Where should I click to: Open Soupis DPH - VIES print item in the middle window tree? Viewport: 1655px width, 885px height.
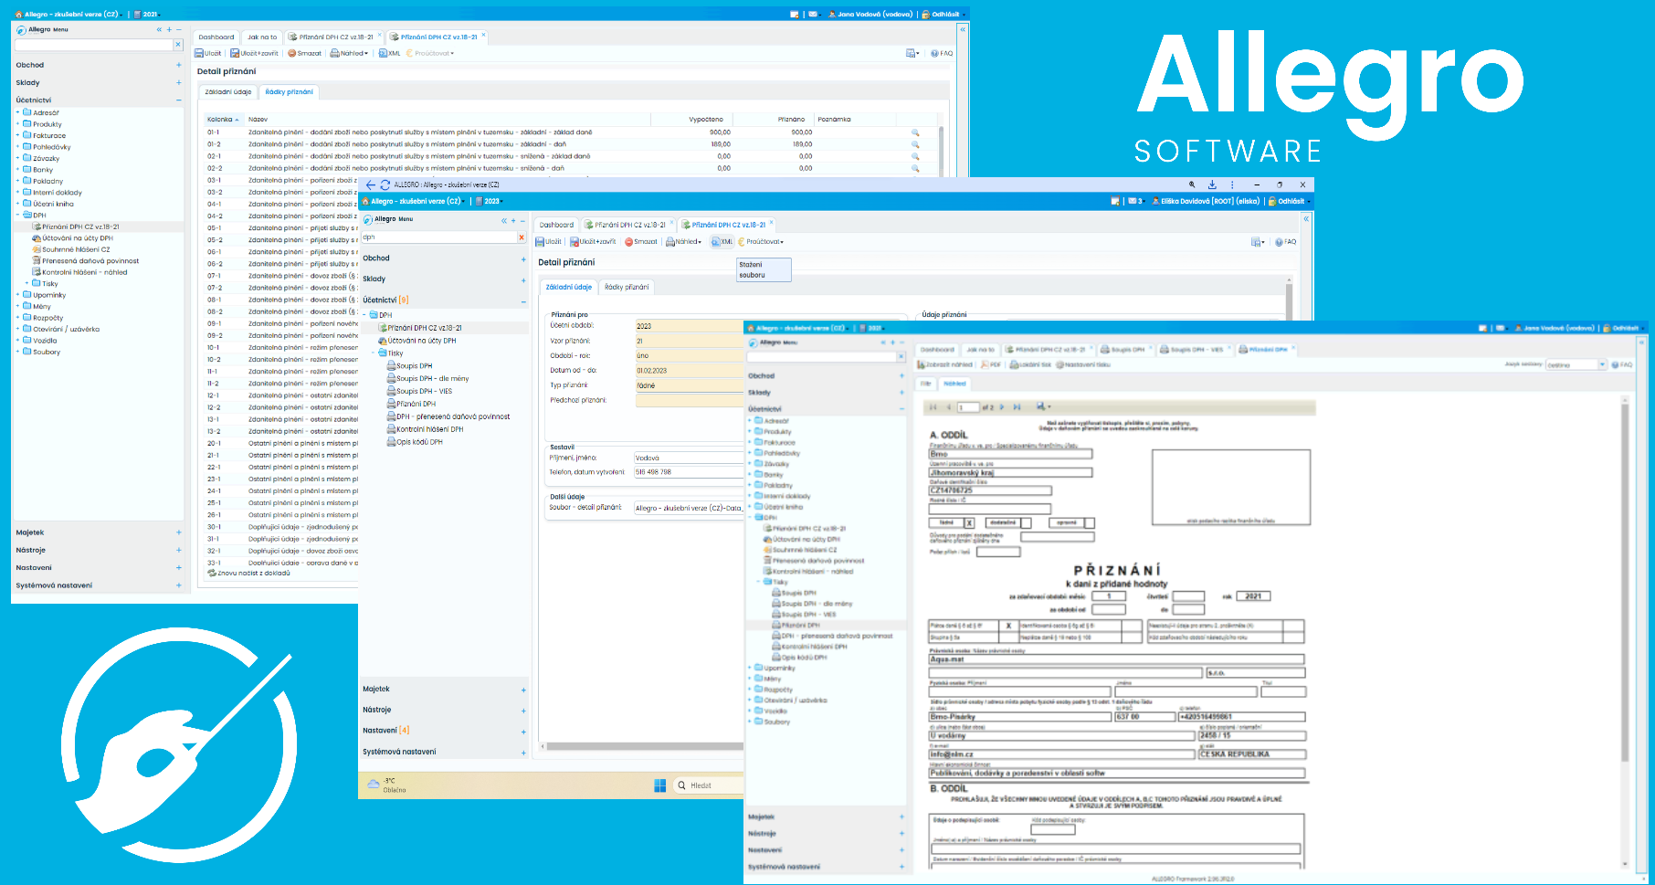tap(424, 391)
